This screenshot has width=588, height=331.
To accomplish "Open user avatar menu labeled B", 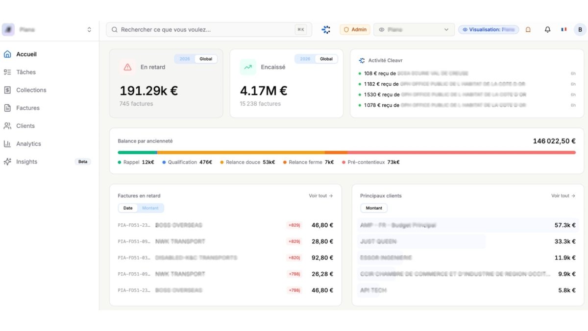I will [580, 29].
